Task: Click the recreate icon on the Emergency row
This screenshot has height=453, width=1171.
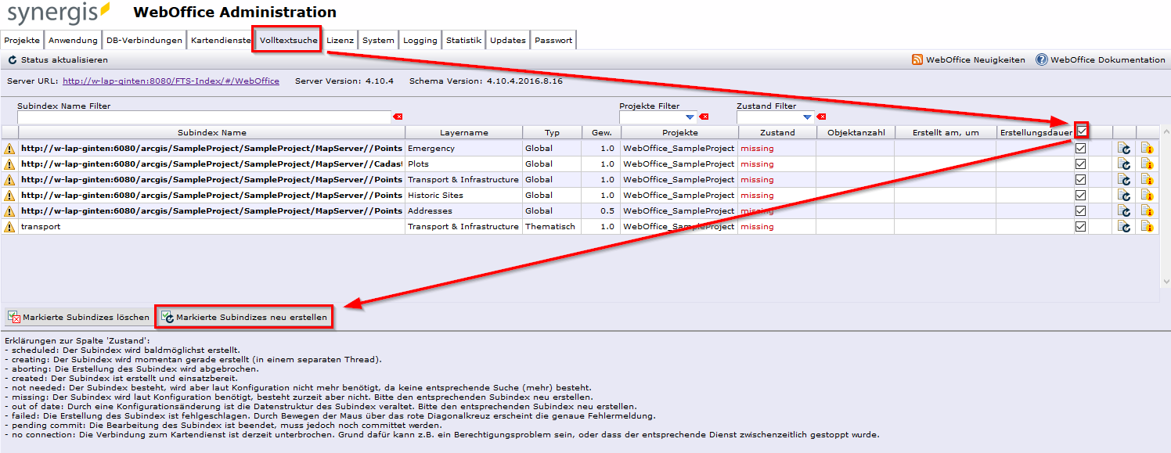Action: [1125, 148]
